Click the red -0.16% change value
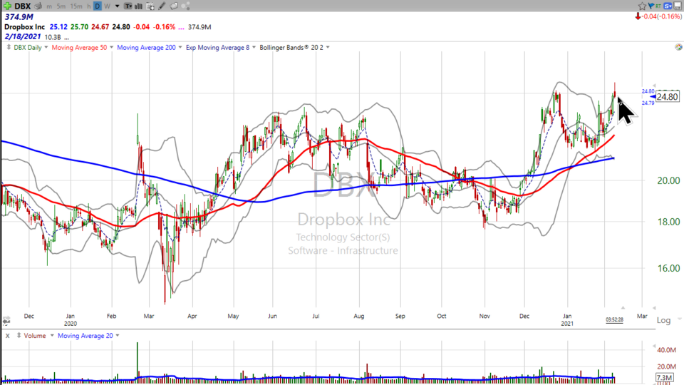This screenshot has width=684, height=385. [x=165, y=27]
